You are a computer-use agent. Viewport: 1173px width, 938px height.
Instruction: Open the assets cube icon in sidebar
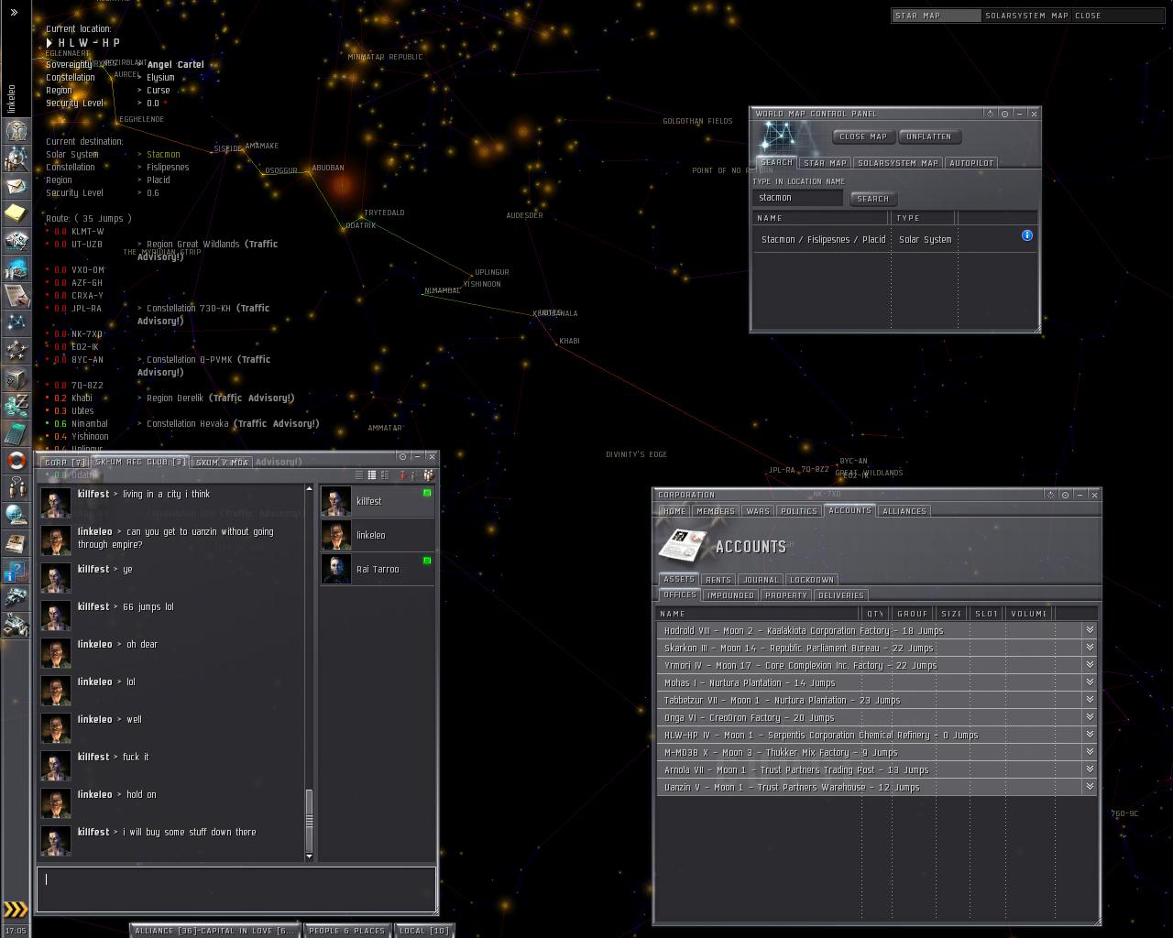click(16, 377)
